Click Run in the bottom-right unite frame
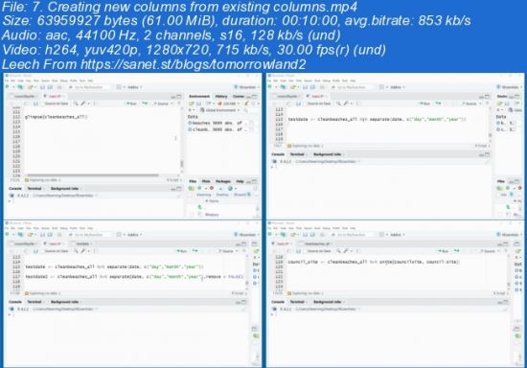527x368 pixels. point(444,251)
